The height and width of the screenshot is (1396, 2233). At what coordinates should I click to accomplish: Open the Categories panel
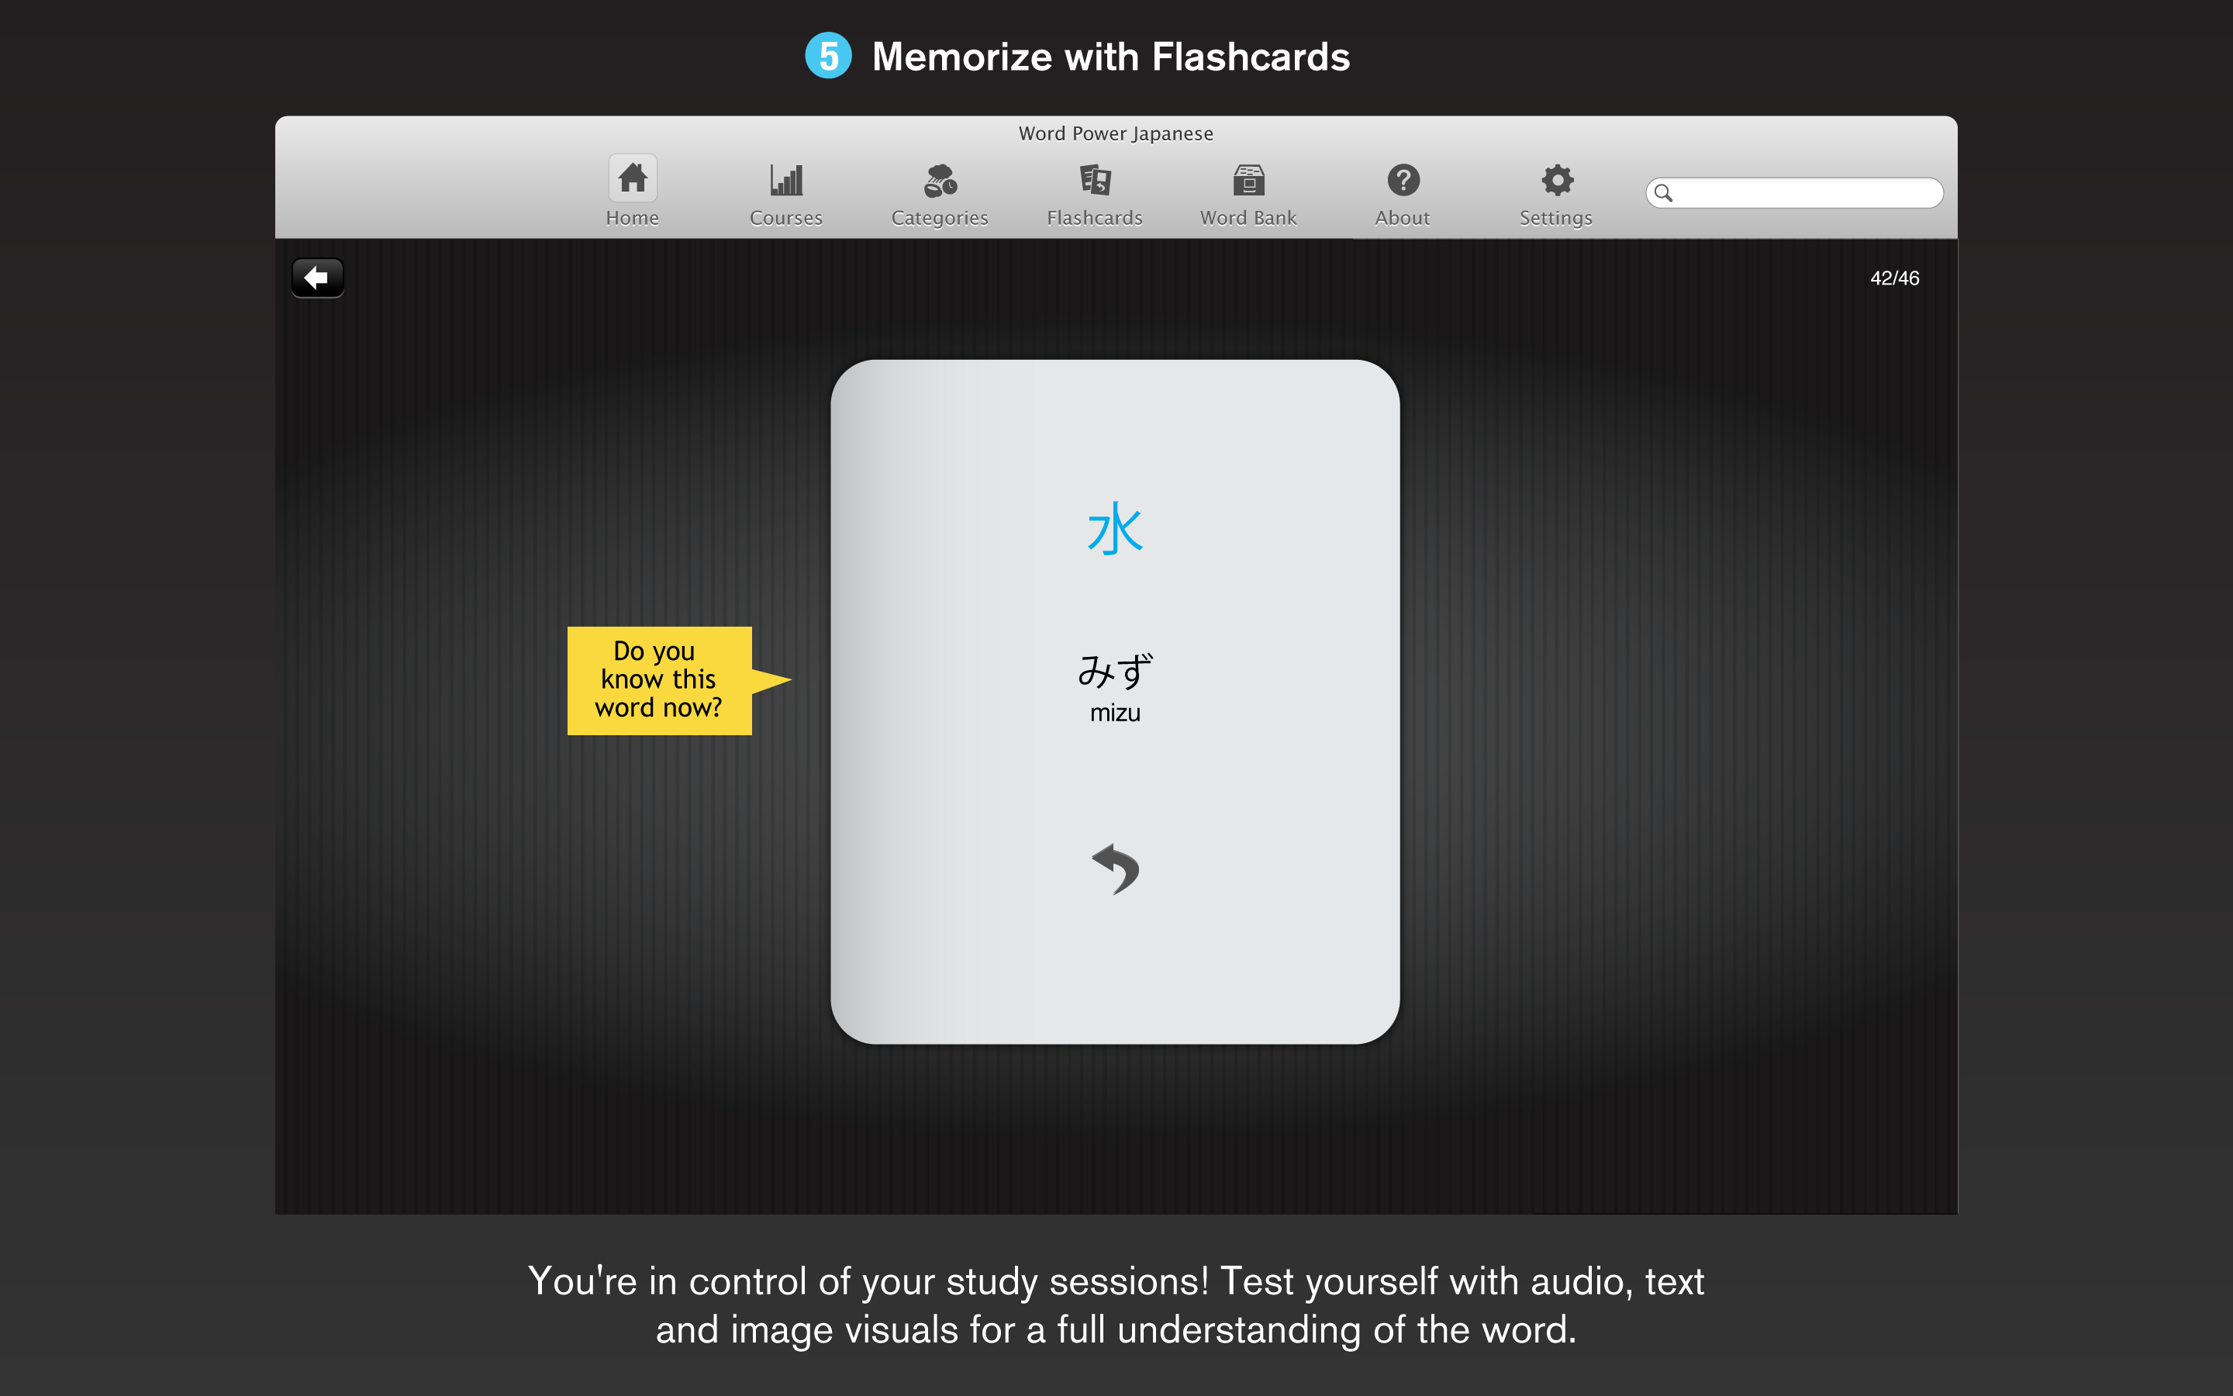[939, 190]
